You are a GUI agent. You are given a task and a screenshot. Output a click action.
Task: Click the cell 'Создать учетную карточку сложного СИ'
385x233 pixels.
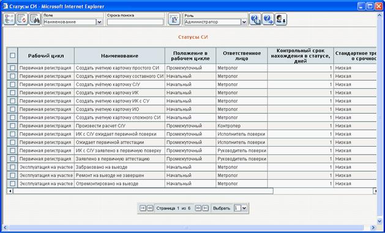coord(119,117)
